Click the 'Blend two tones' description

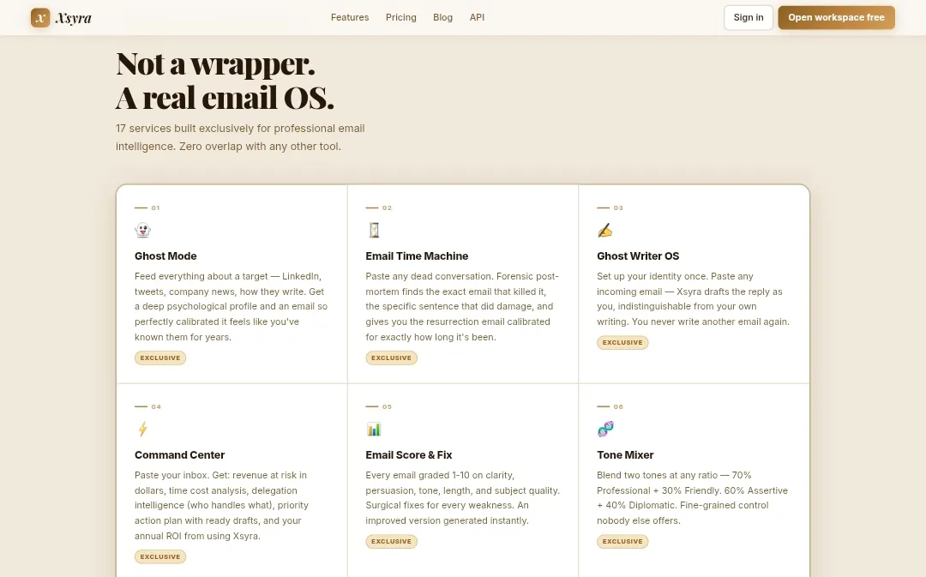pos(692,498)
